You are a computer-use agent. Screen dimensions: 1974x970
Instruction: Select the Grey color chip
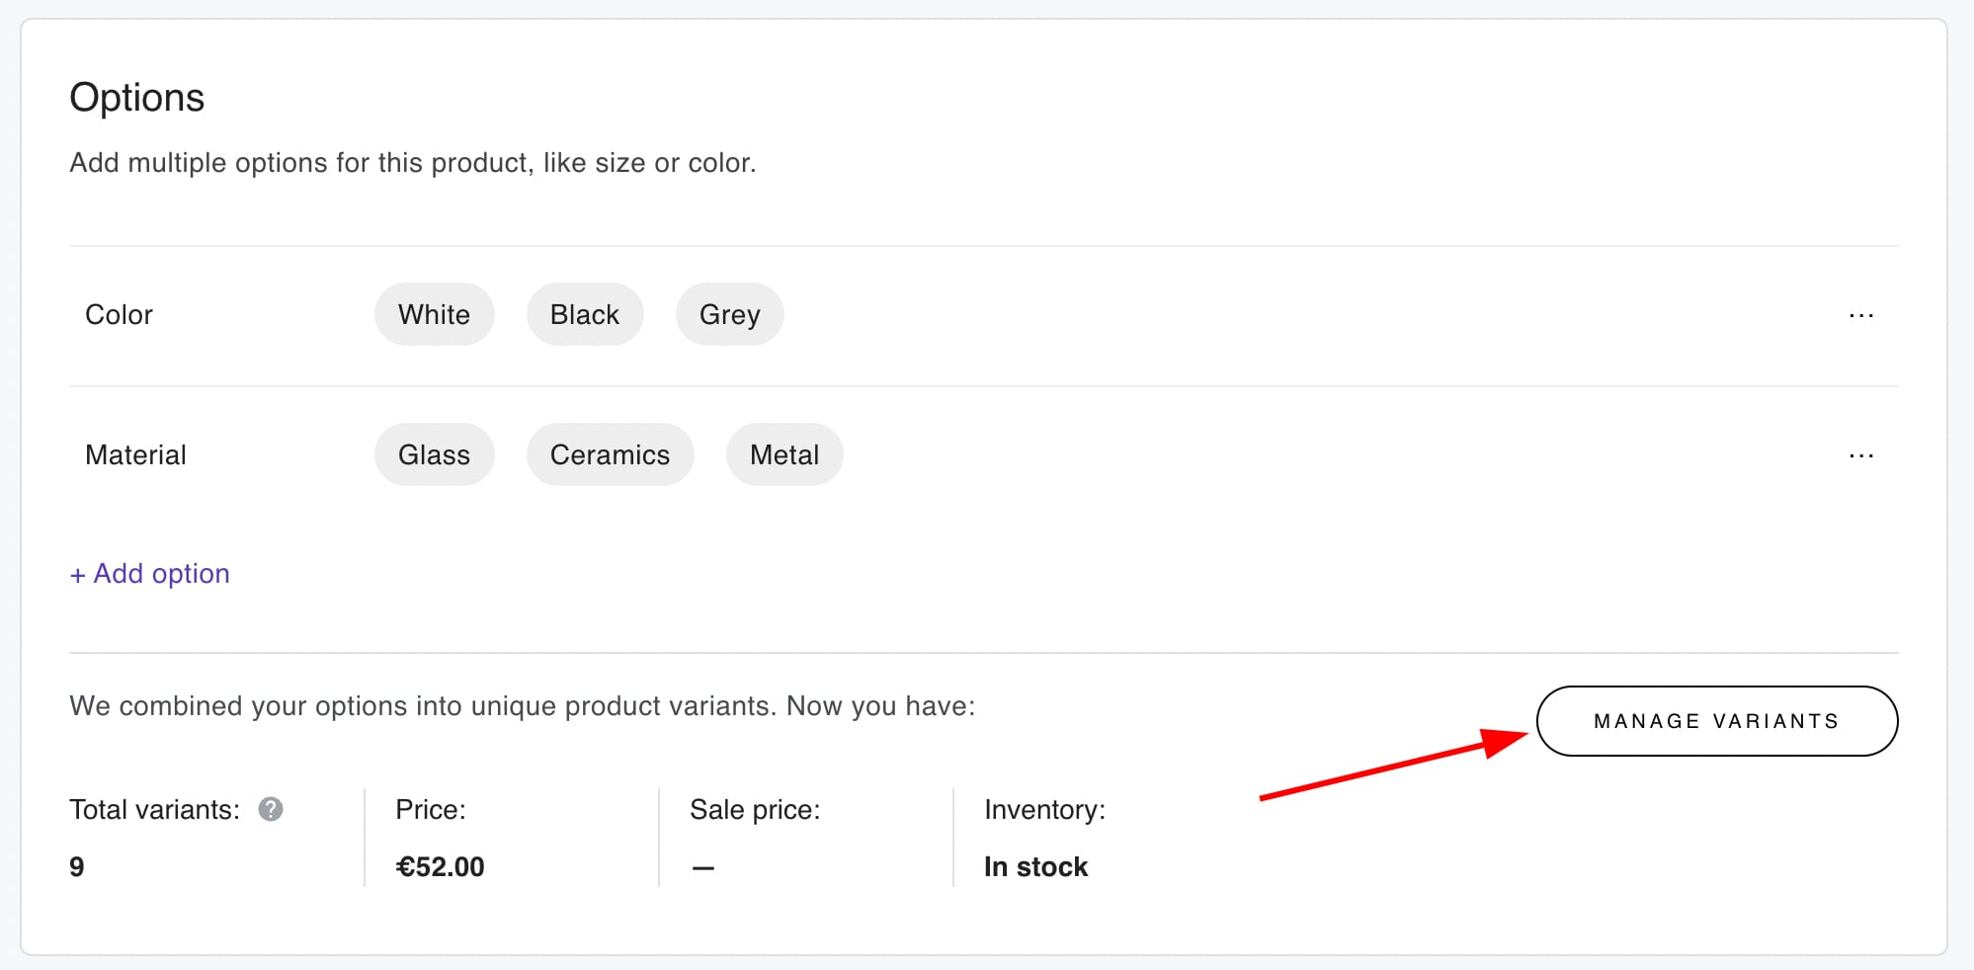pos(729,315)
